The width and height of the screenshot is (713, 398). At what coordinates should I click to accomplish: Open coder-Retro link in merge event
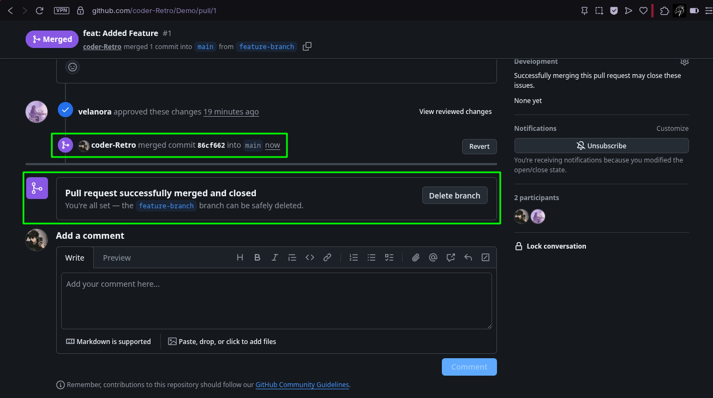pos(113,146)
